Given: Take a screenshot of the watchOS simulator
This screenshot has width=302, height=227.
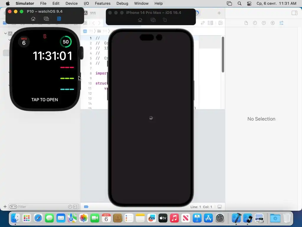Looking at the screenshot, I should tap(46, 19).
